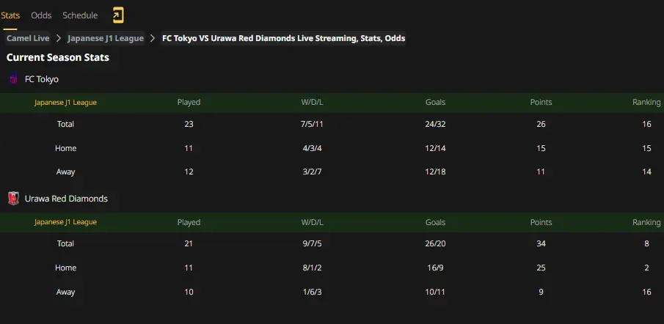664x324 pixels.
Task: Click the FC Tokyo VS Urawa breadcrumb title
Action: point(284,39)
